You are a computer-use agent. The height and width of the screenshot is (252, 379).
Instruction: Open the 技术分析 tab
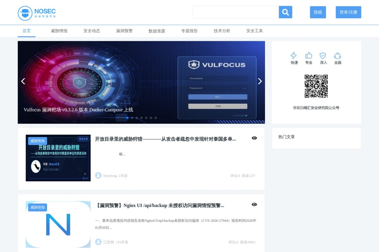(x=222, y=31)
